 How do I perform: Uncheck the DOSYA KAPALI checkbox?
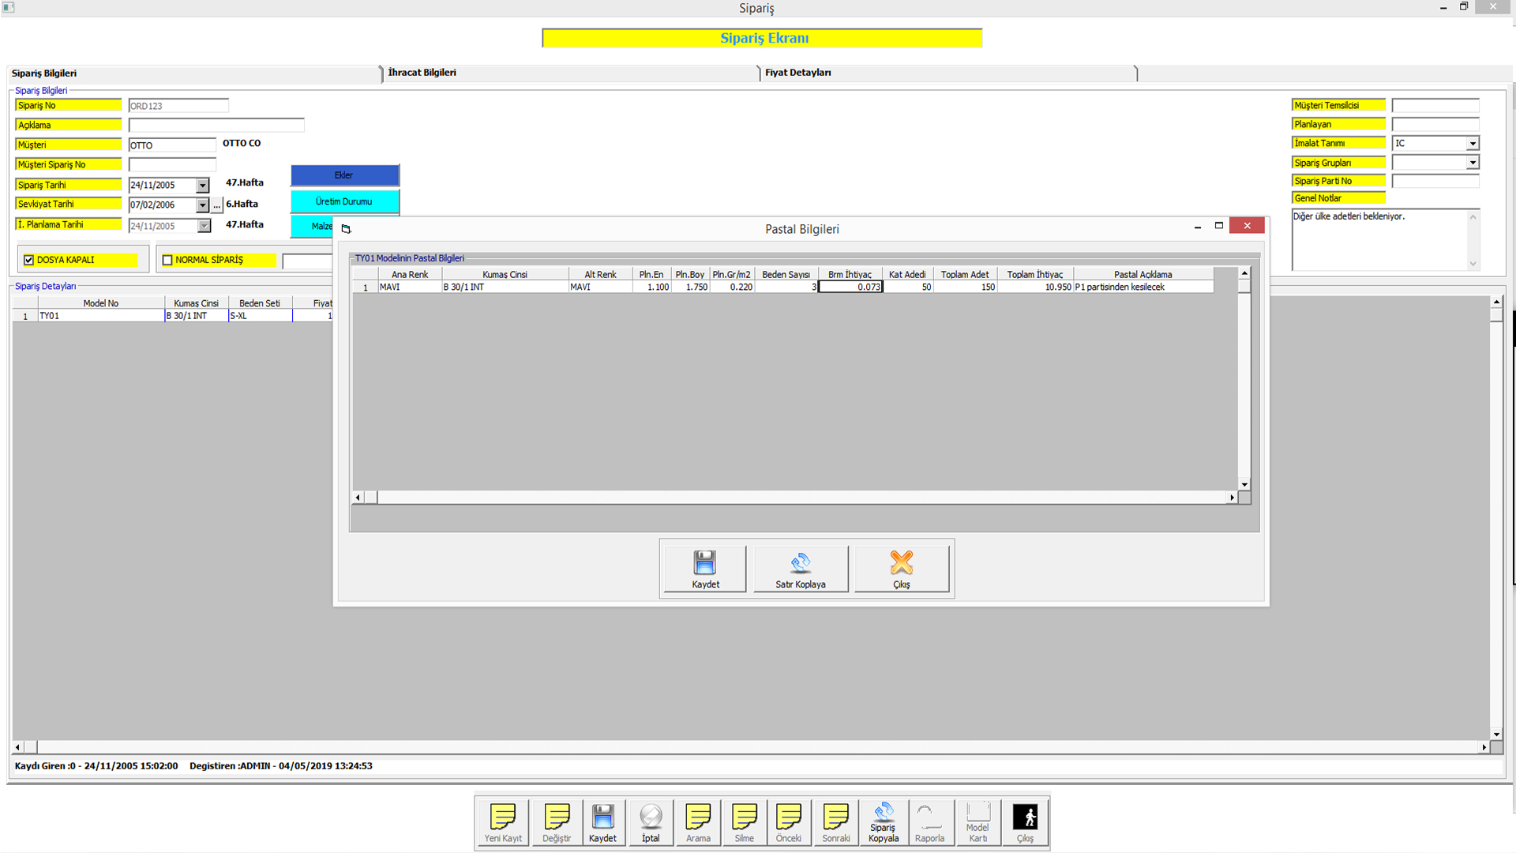[x=29, y=260]
